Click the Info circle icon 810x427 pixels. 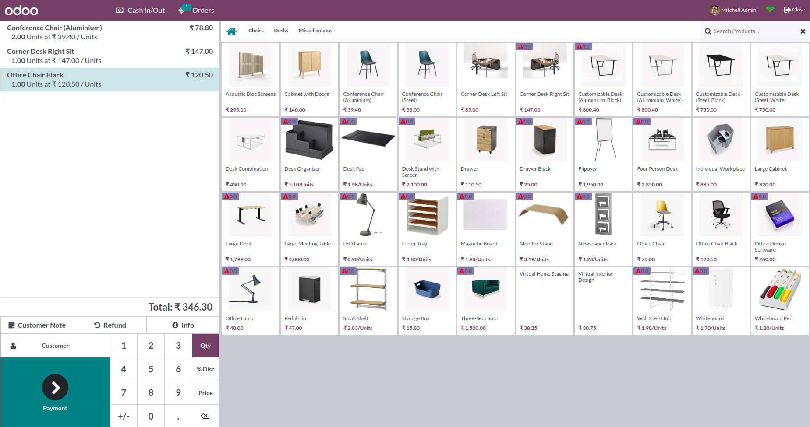(175, 325)
